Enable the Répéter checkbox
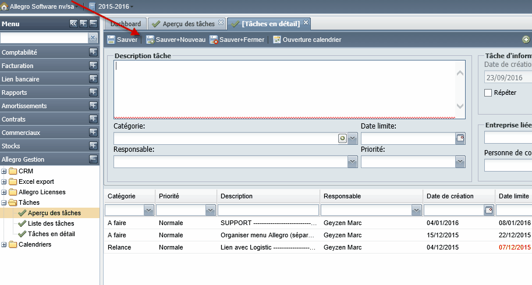The width and height of the screenshot is (532, 285). coord(488,92)
